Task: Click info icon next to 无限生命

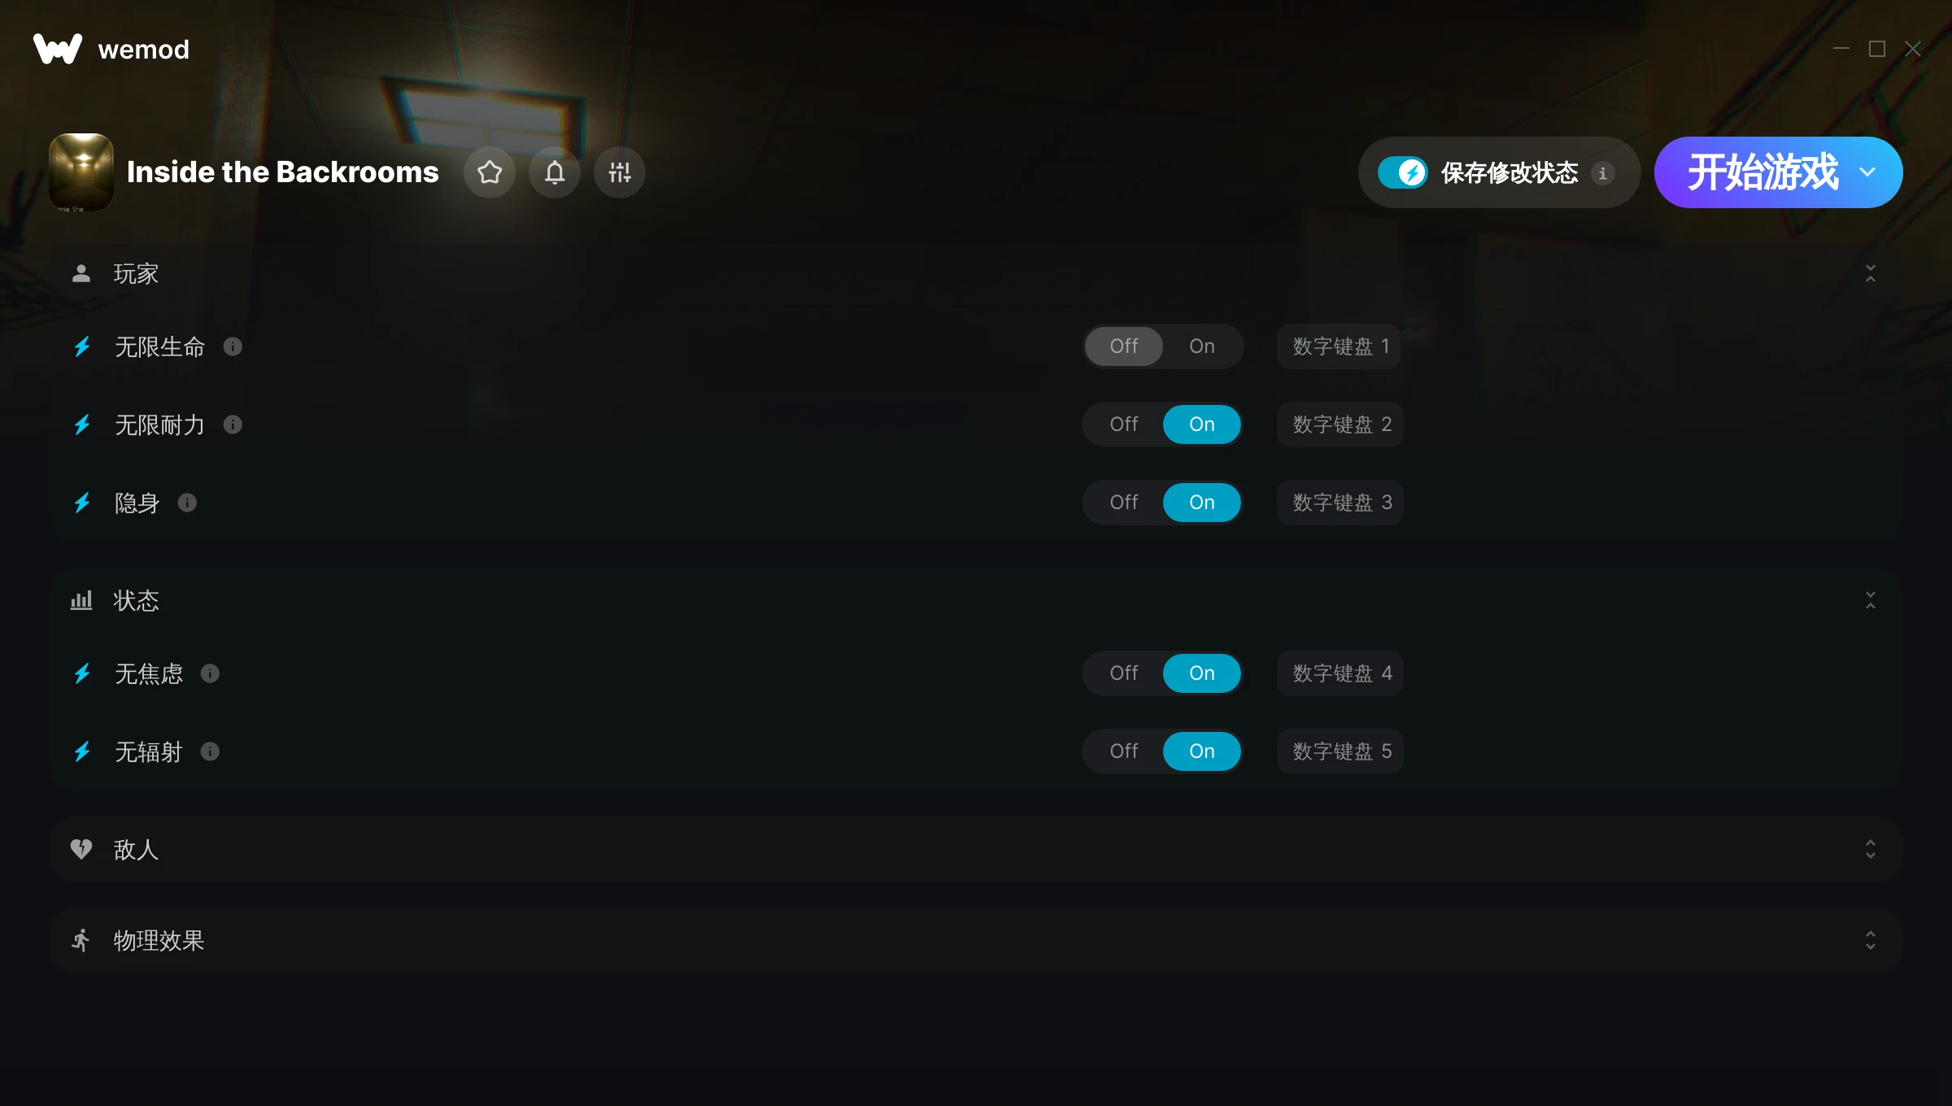Action: tap(233, 346)
